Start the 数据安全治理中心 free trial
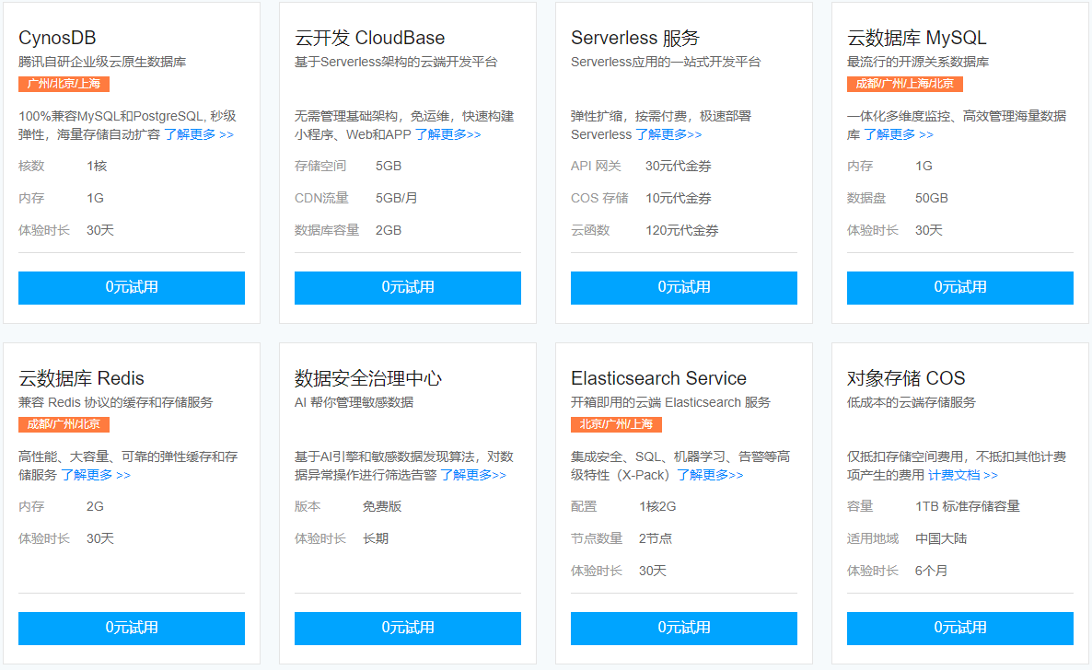The image size is (1092, 670). coord(407,629)
